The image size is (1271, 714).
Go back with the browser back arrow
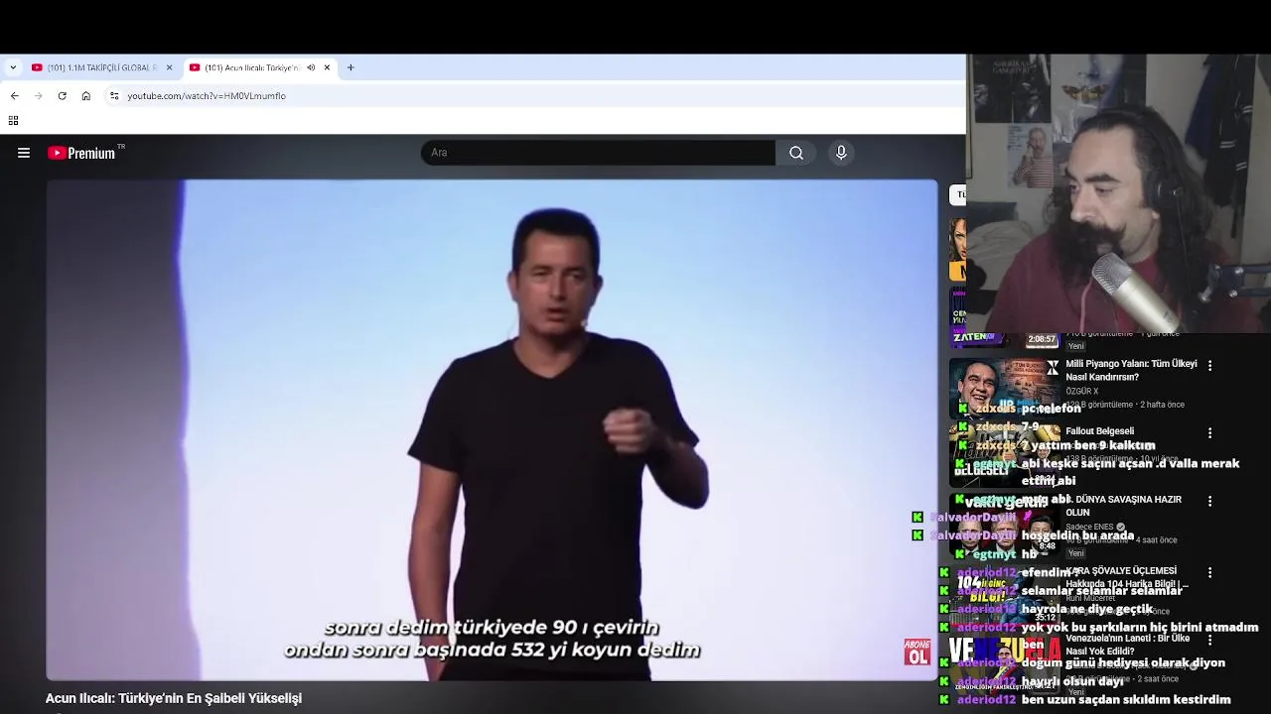click(x=14, y=96)
